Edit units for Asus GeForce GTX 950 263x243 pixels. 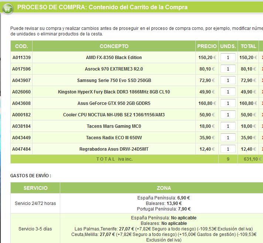click(x=228, y=103)
